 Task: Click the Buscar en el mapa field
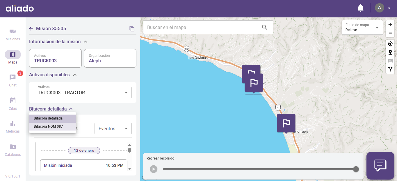coord(202,27)
